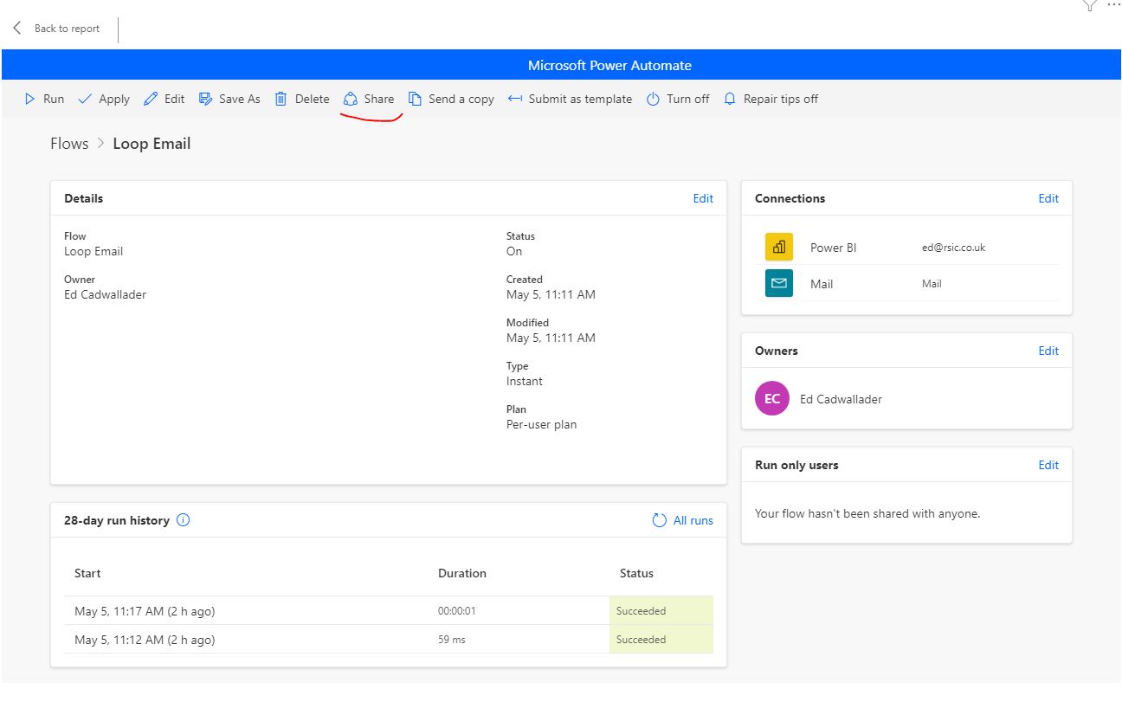Click the Duration column header

pos(462,573)
